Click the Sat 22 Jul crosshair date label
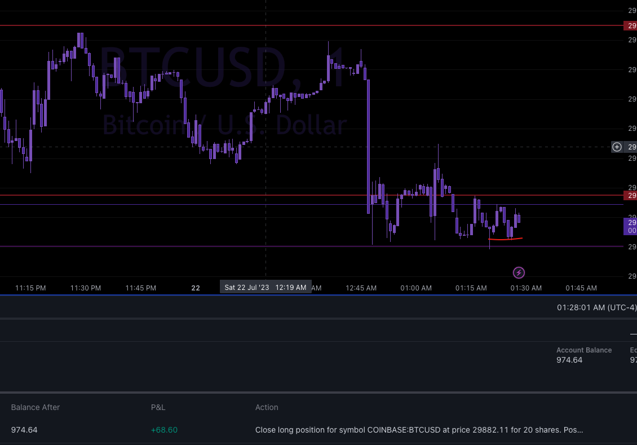 (x=265, y=287)
